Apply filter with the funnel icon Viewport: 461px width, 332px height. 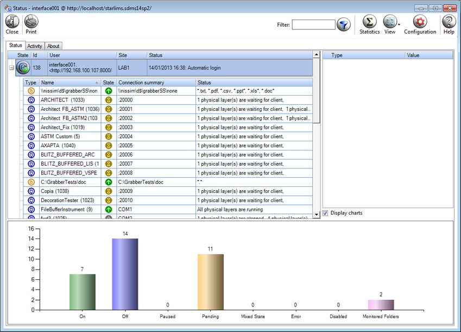pos(343,25)
